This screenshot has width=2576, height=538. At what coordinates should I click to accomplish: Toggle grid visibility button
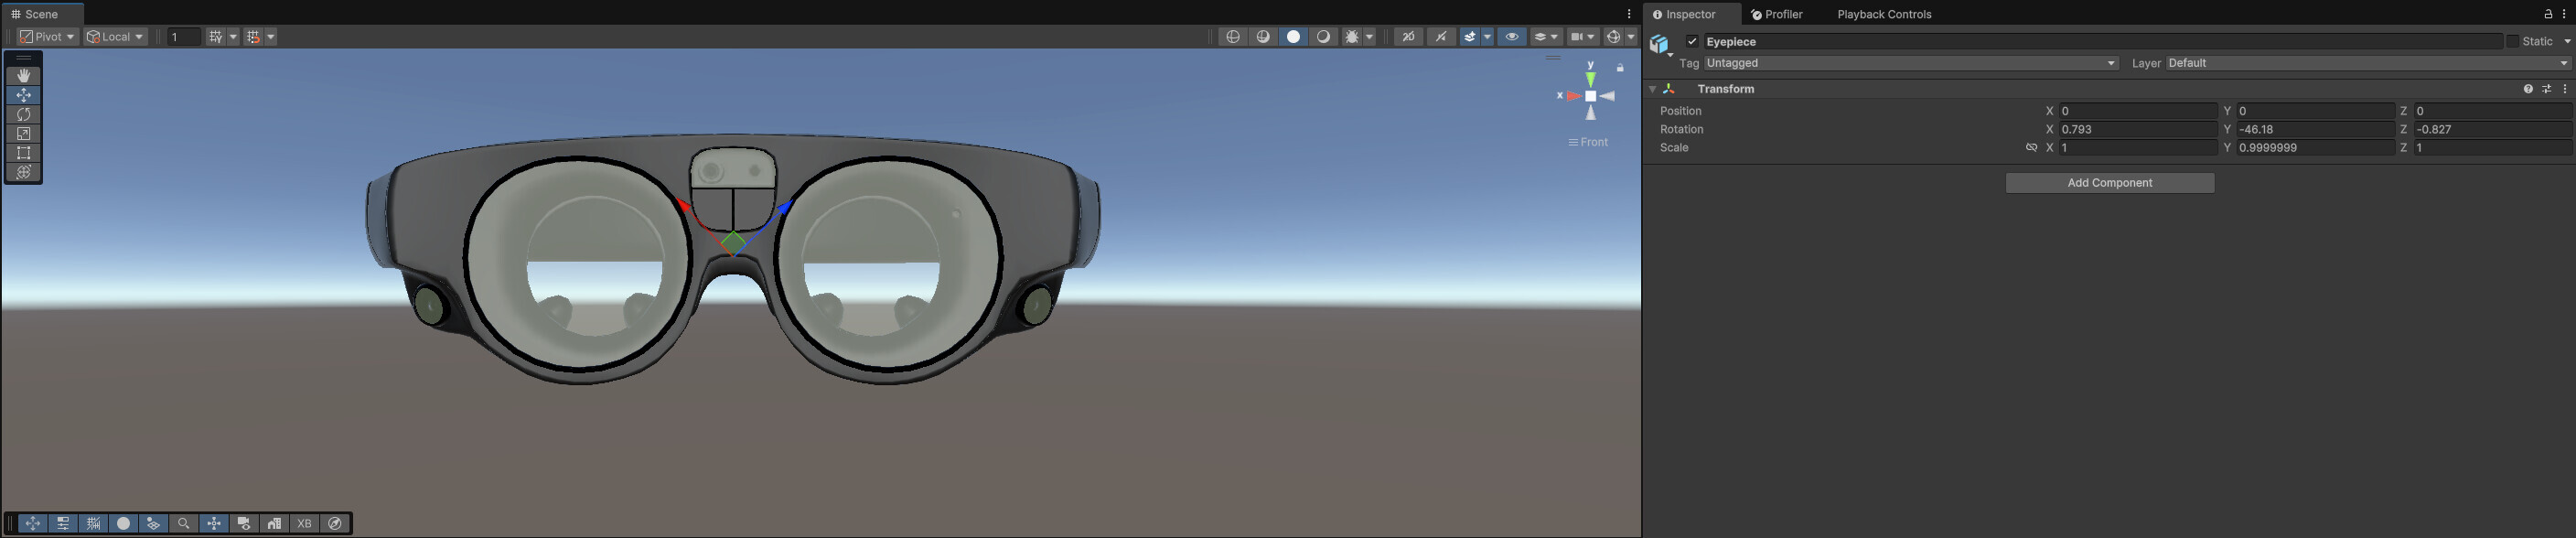(215, 37)
